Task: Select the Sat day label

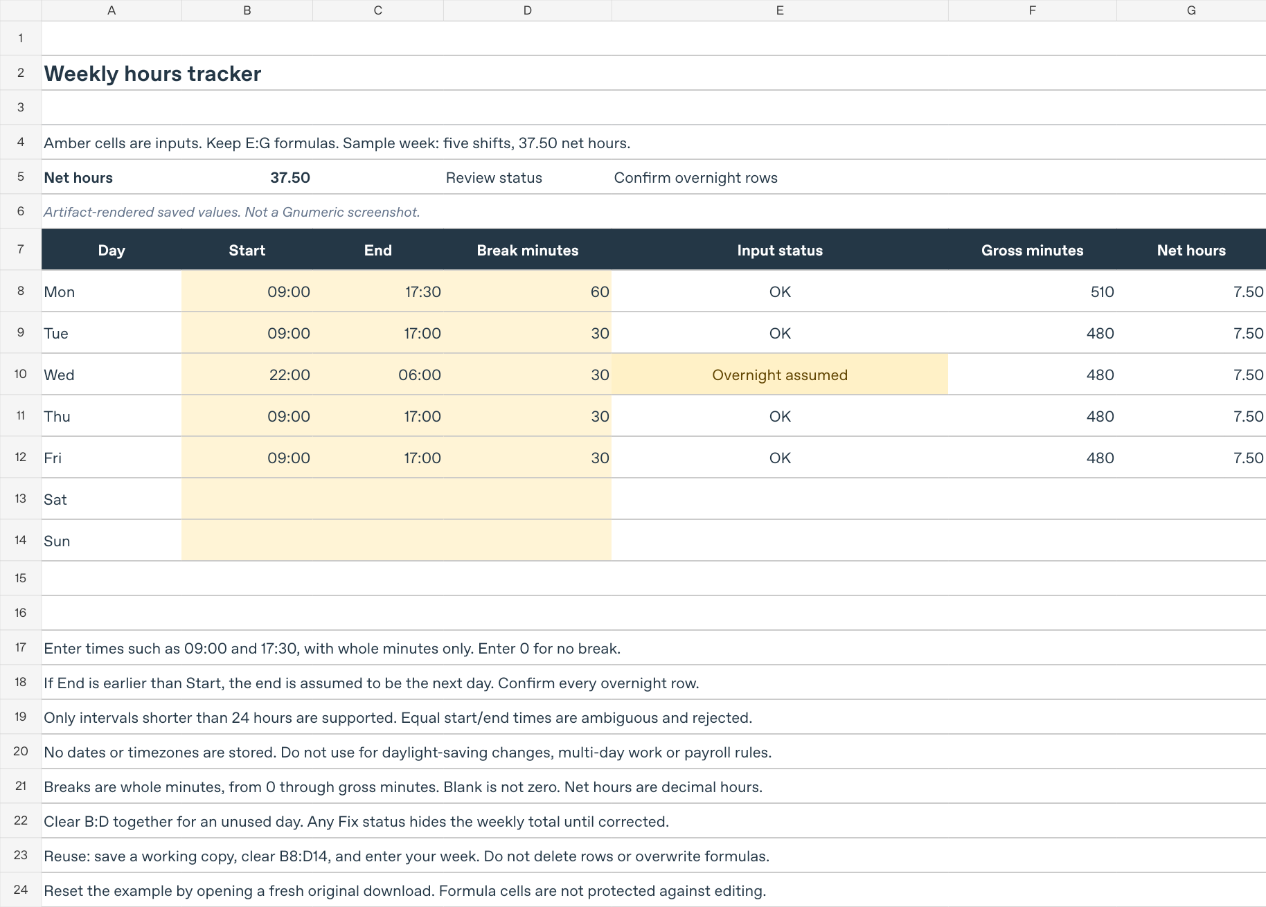Action: pos(55,499)
